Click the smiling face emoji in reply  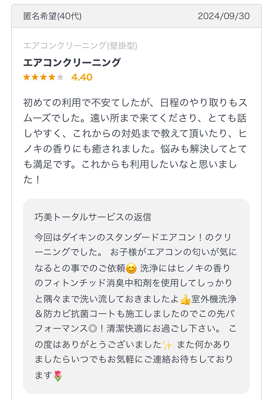(131, 268)
